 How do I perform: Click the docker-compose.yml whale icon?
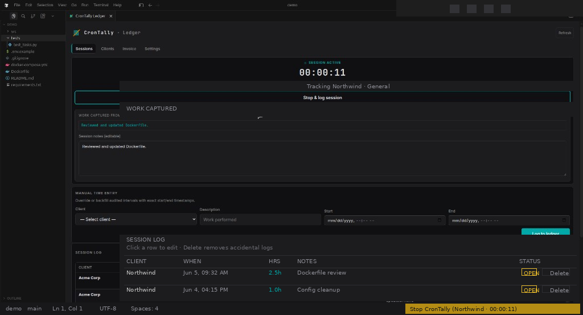[x=7, y=65]
